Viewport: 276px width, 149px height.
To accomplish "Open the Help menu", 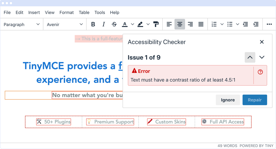I will (x=115, y=12).
